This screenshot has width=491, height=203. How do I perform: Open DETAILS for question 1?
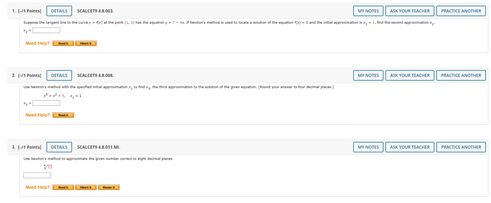click(59, 11)
